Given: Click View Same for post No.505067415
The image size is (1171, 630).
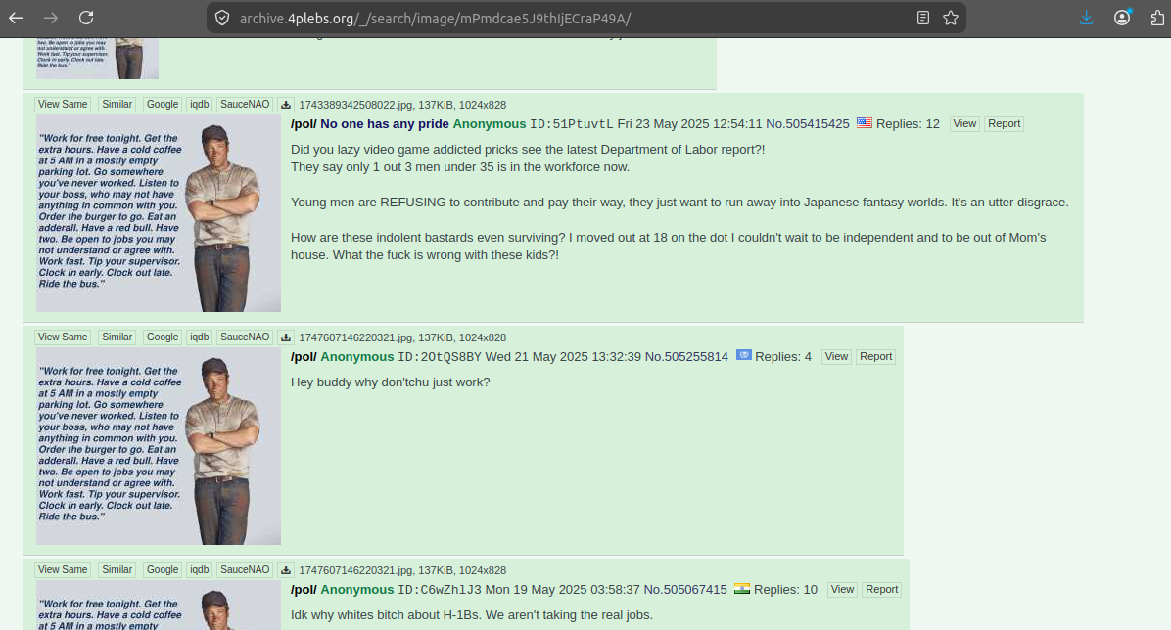Looking at the screenshot, I should tap(63, 570).
